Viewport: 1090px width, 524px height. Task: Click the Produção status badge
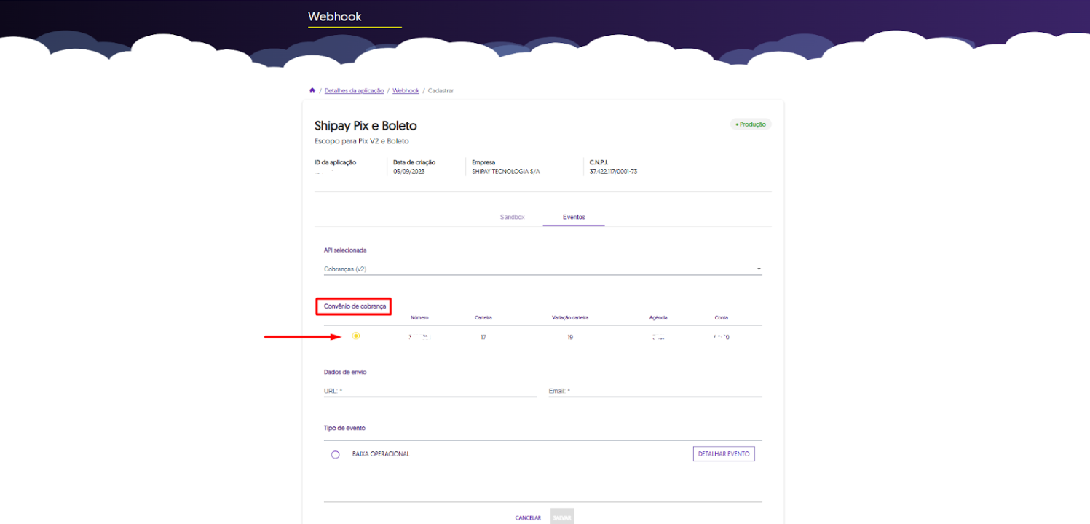(x=751, y=124)
